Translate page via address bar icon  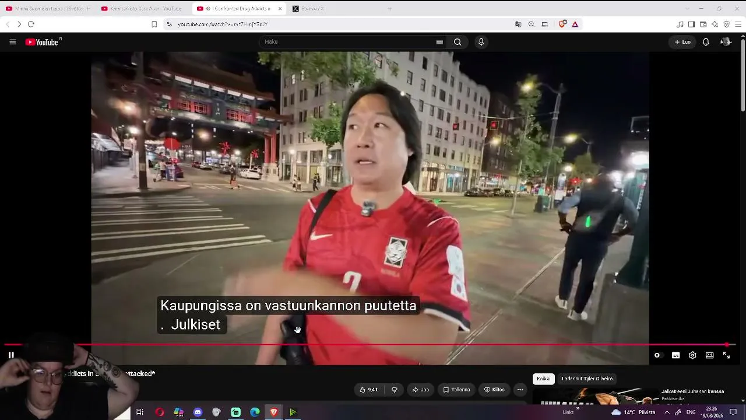pyautogui.click(x=518, y=24)
